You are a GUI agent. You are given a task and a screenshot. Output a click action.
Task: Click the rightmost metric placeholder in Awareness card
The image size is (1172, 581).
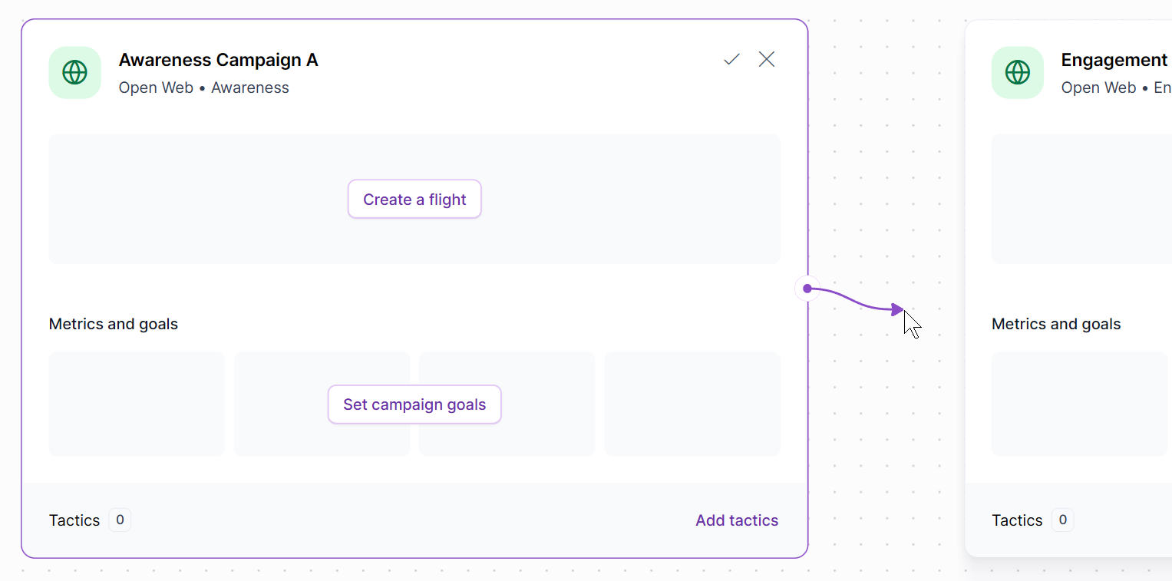[692, 404]
